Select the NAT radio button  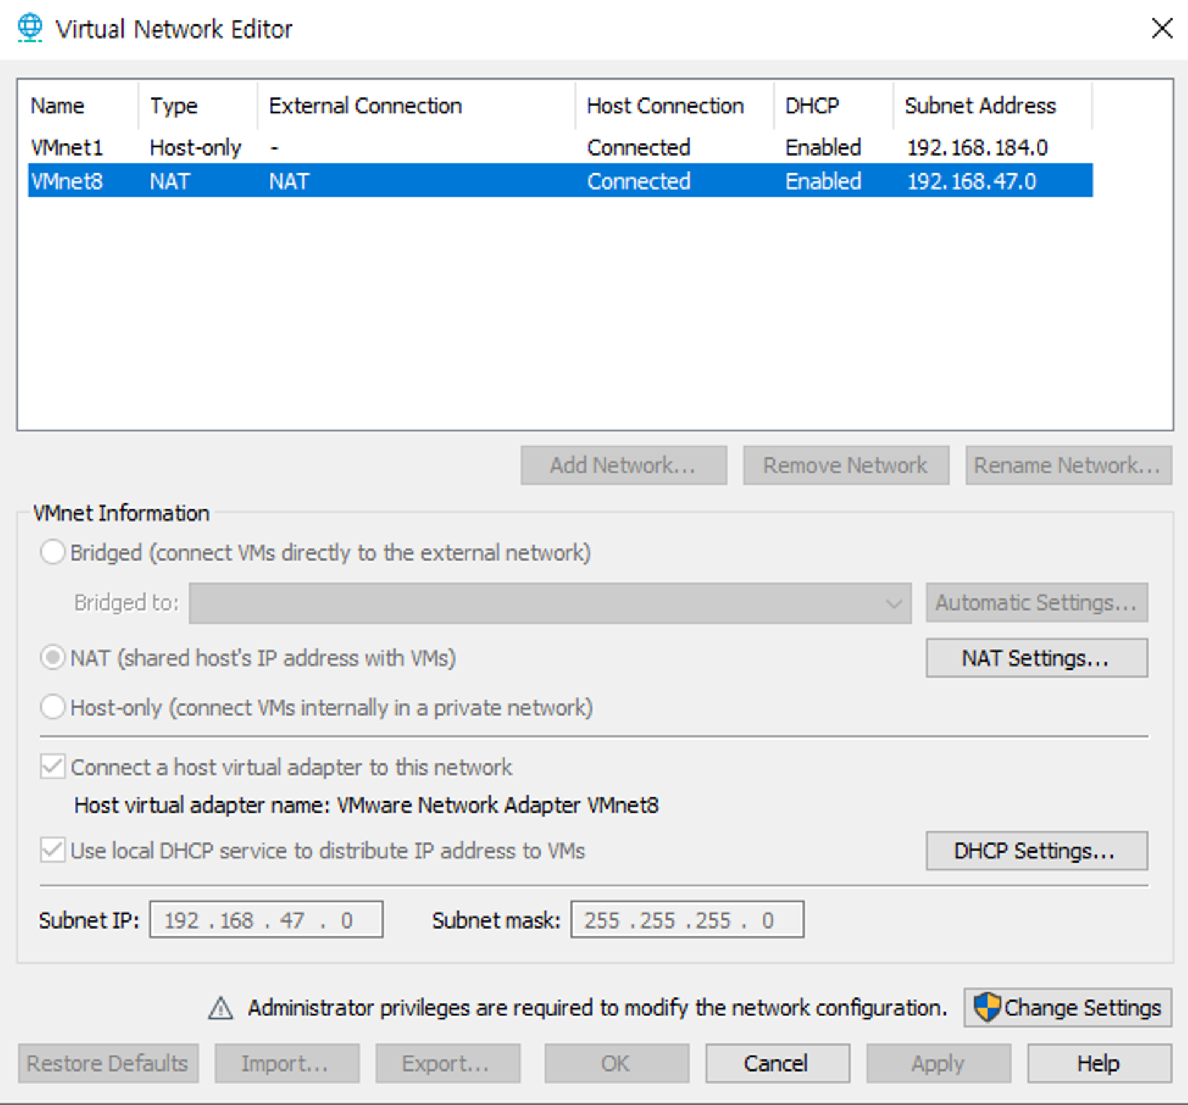pos(53,658)
